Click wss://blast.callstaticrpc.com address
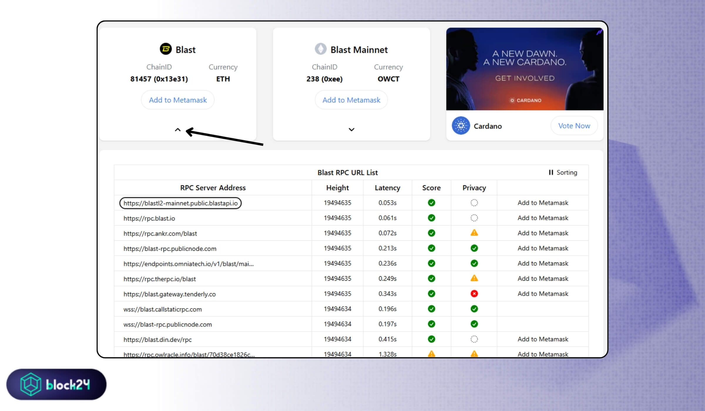Image resolution: width=705 pixels, height=411 pixels. coord(162,309)
